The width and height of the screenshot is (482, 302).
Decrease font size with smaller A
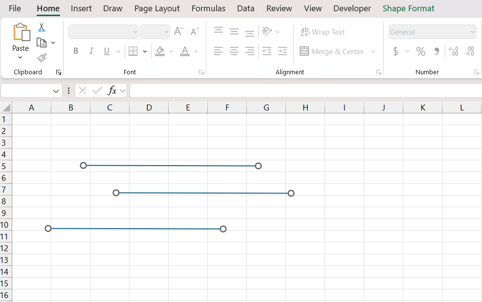click(x=194, y=31)
